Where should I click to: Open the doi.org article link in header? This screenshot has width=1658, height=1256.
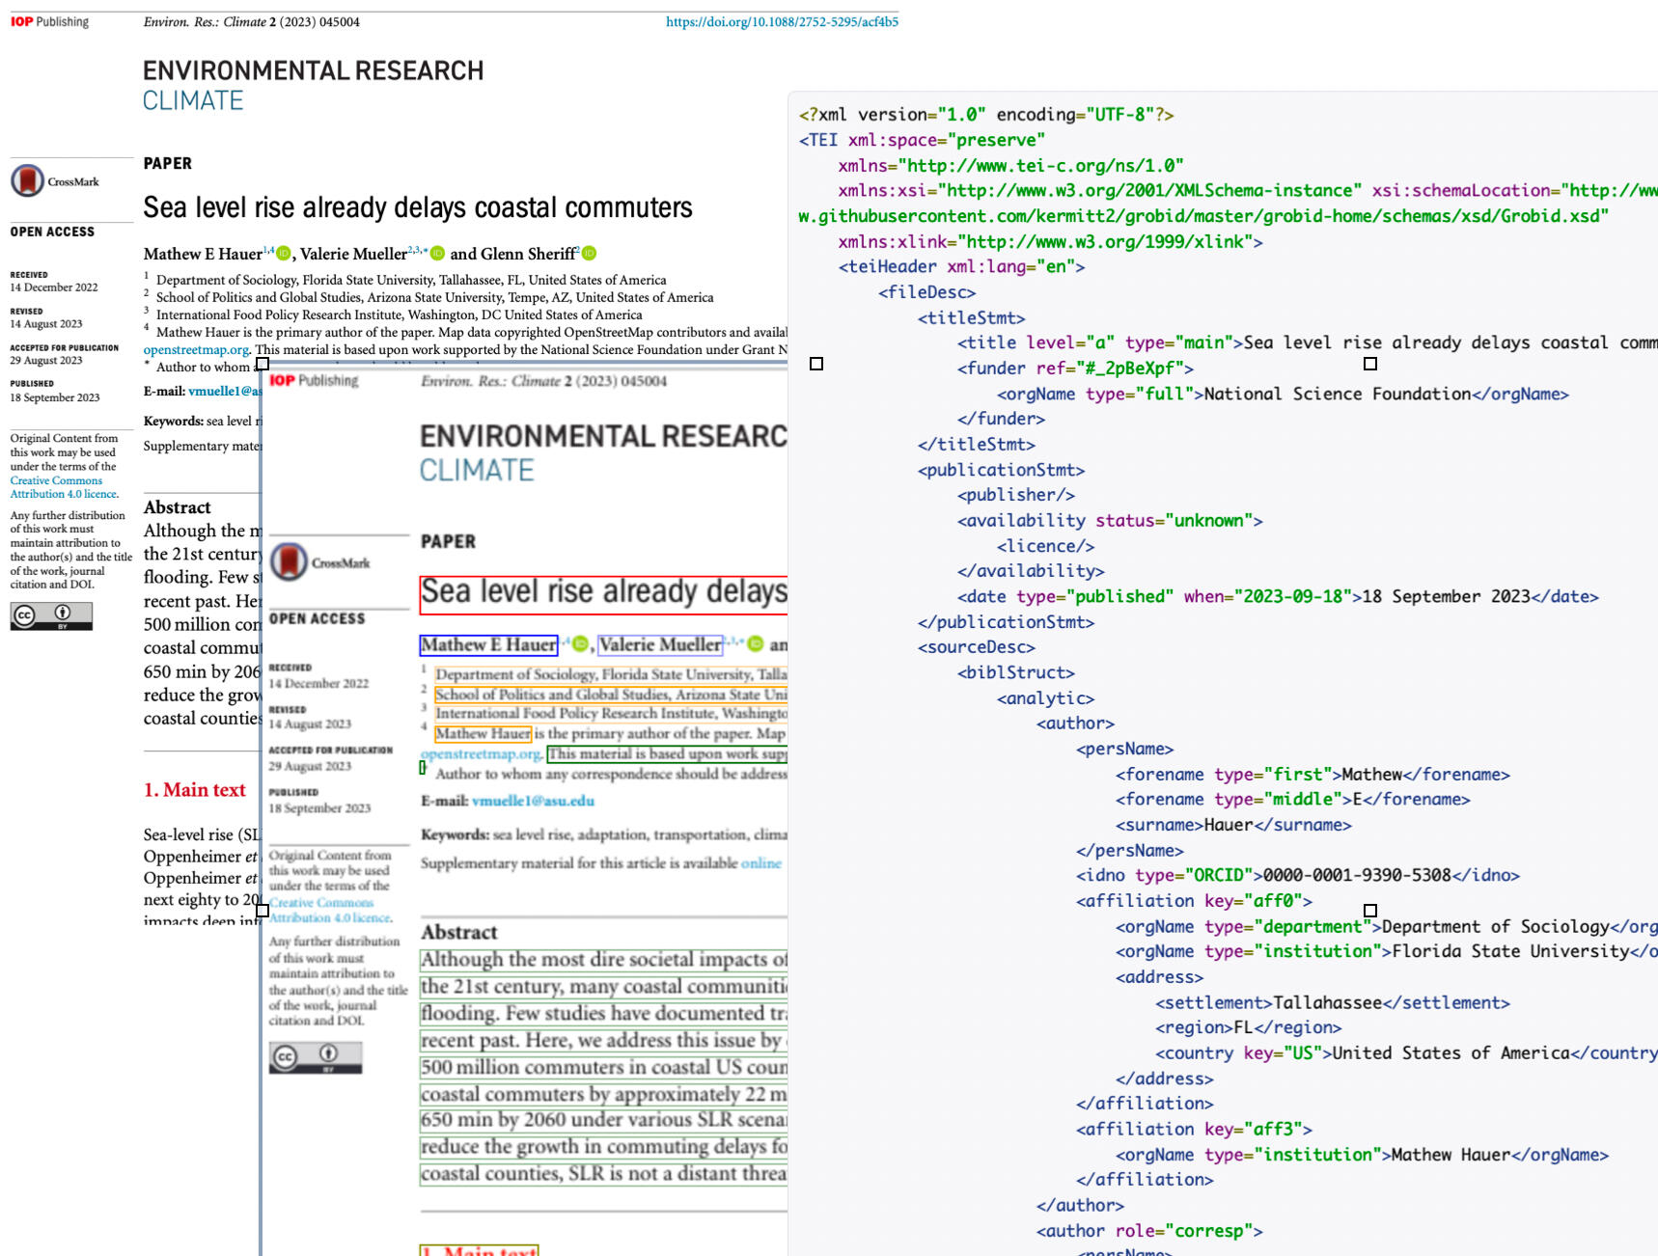click(781, 21)
